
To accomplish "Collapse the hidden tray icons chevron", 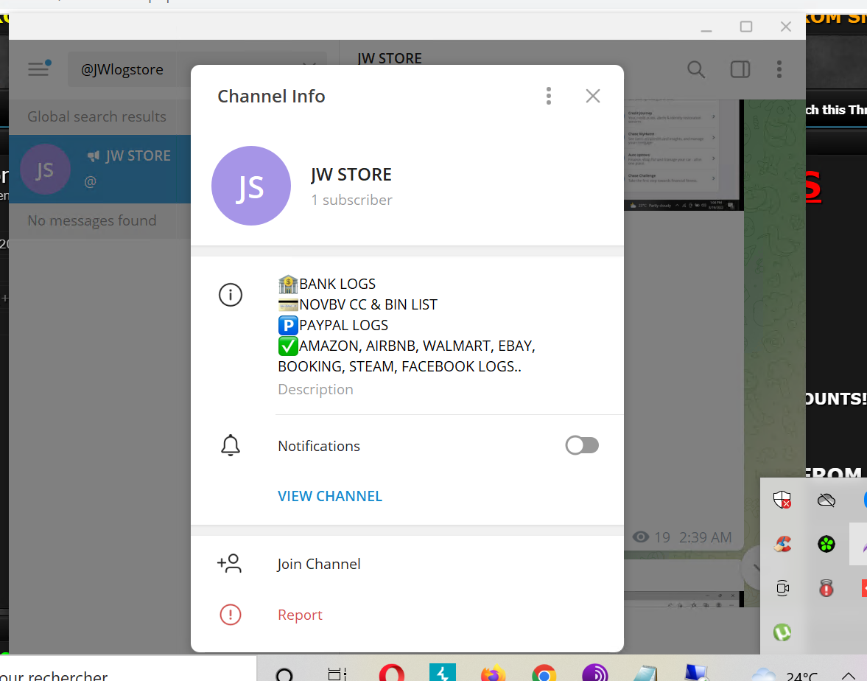I will [x=848, y=675].
